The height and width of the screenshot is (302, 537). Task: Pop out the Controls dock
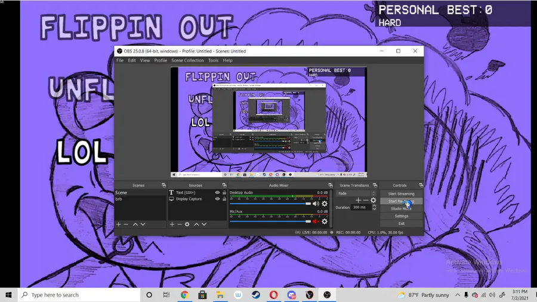(x=421, y=185)
